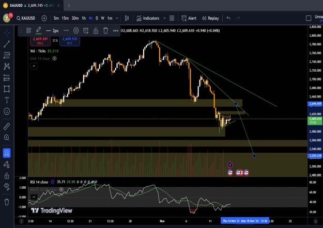Open the Fibonacci and Gann tools

[7, 55]
